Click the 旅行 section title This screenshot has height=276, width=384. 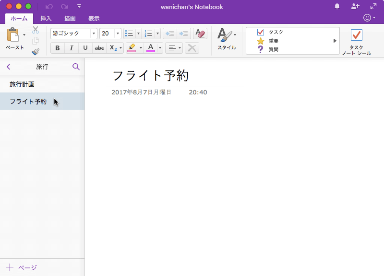point(42,67)
